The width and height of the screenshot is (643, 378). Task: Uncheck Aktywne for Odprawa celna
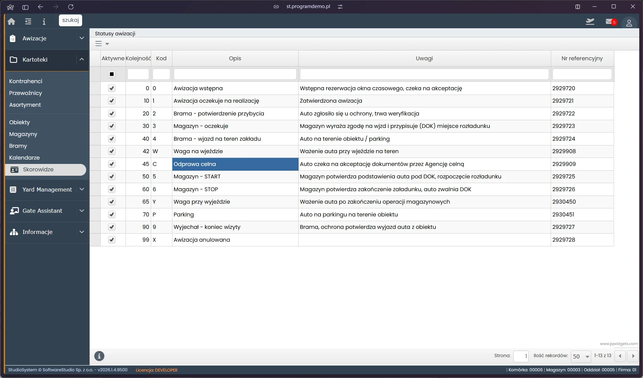tap(112, 164)
